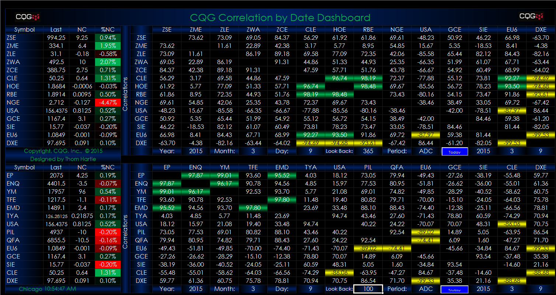Click the vertical Correlations label of upper matrix
Image resolution: width=556 pixels, height=295 pixels.
pyautogui.click(x=125, y=94)
